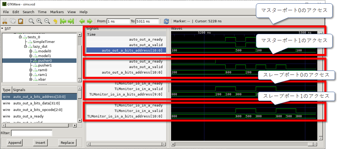Click the Zoom Undo yellow arrow icon
The image size is (338, 149).
pyautogui.click(x=55, y=21)
